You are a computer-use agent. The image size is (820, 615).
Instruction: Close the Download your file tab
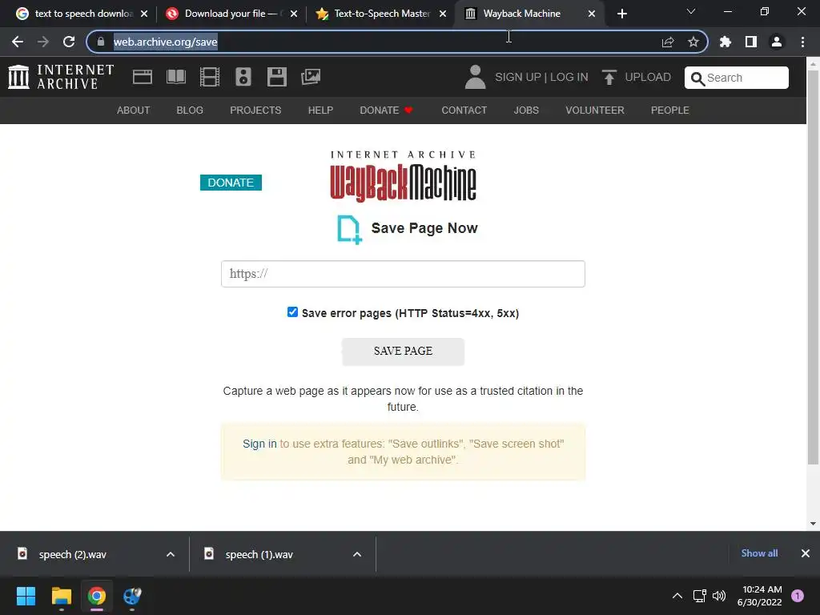(x=294, y=14)
